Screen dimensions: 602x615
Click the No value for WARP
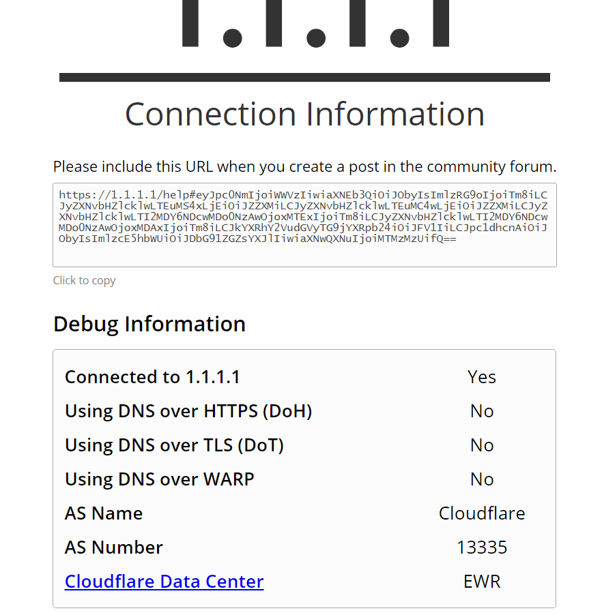[482, 479]
